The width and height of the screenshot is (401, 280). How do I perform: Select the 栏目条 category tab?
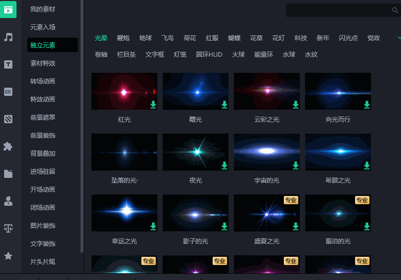coord(126,55)
